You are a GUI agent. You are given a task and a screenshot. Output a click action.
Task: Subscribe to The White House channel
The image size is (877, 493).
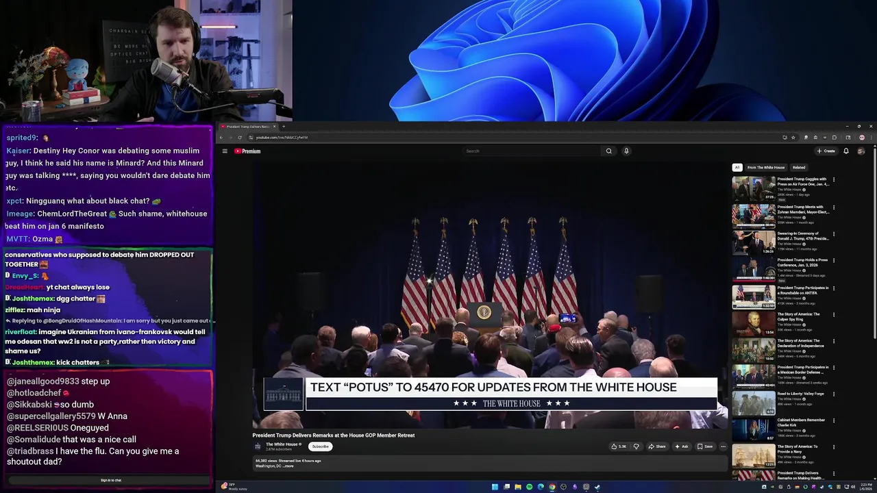pos(320,446)
